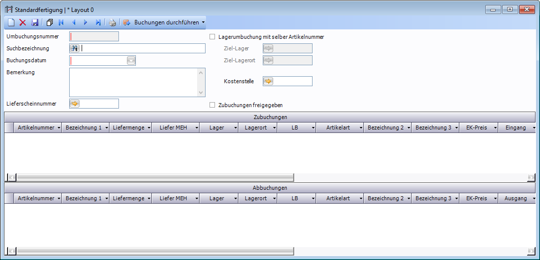This screenshot has width=540, height=260.
Task: Jump to the last record
Action: point(98,22)
